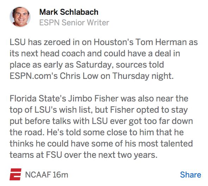
Task: Click the word Saturday in the post
Action: [94, 65]
